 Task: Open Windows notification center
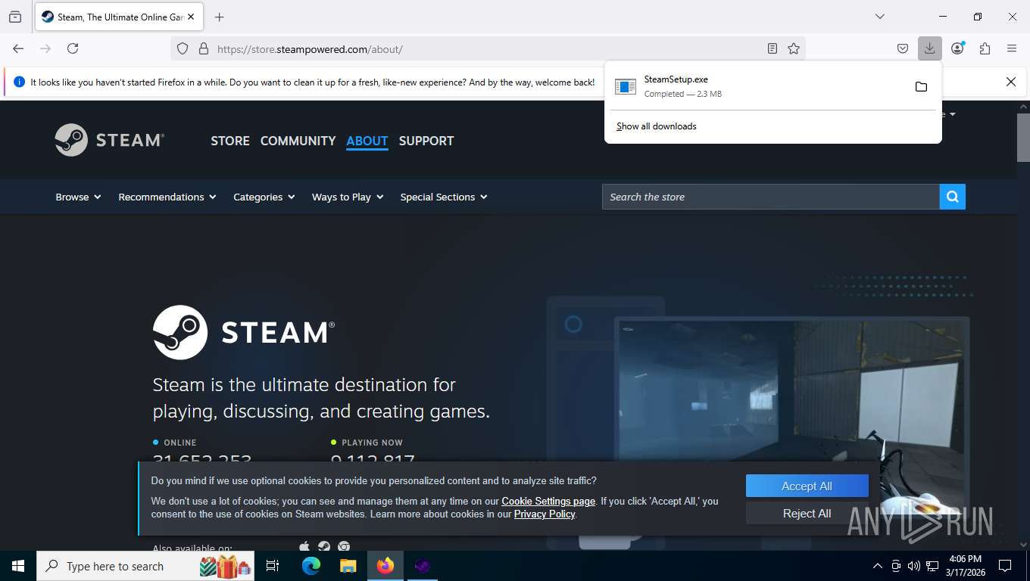click(1005, 566)
